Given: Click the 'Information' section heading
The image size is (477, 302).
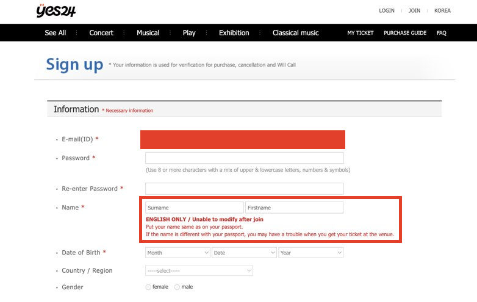Looking at the screenshot, I should coord(76,109).
